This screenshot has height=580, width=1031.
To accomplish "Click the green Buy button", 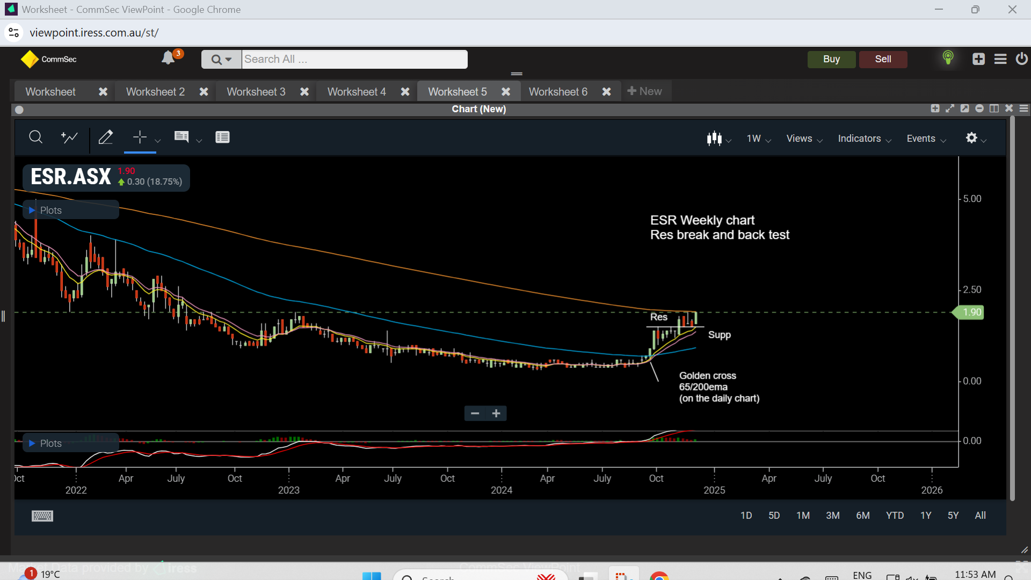I will tap(831, 59).
